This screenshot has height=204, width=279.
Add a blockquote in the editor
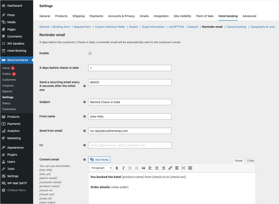[x=143, y=168]
